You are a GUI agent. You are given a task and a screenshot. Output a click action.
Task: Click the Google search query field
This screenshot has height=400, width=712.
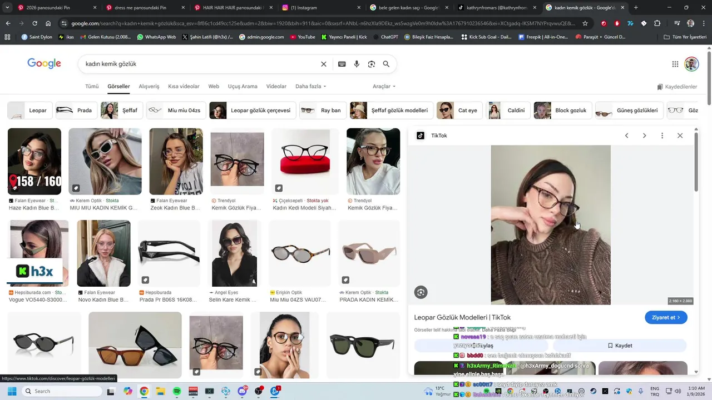click(200, 64)
